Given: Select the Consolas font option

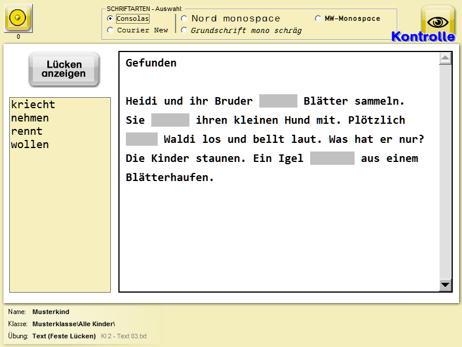Looking at the screenshot, I should point(110,19).
